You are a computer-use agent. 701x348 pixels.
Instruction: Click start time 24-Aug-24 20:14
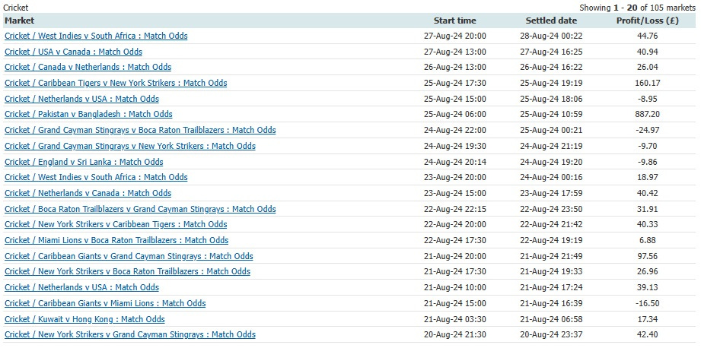(454, 162)
